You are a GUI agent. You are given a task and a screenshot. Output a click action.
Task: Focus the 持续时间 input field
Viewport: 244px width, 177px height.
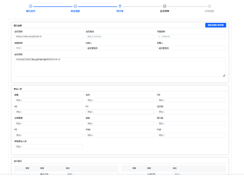click(48, 48)
